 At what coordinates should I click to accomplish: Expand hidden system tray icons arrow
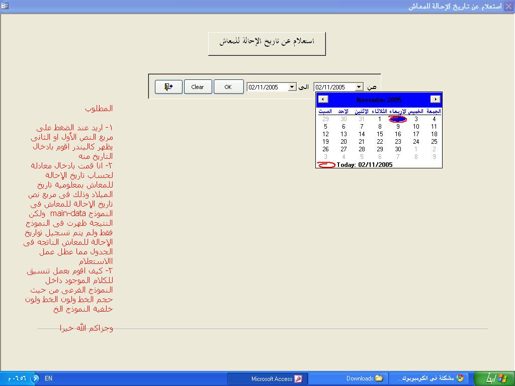[x=35, y=379]
